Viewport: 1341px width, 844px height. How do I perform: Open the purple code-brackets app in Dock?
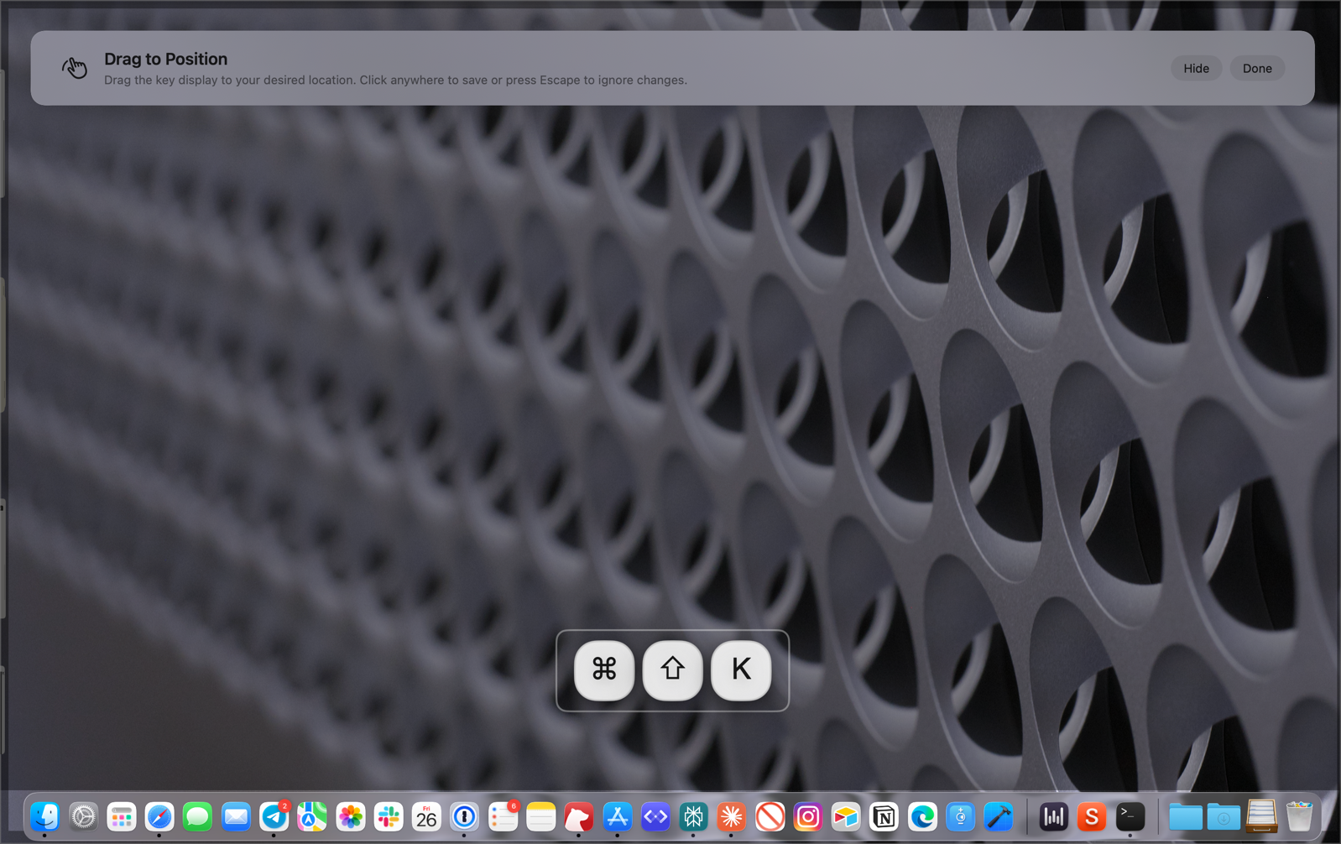click(655, 816)
